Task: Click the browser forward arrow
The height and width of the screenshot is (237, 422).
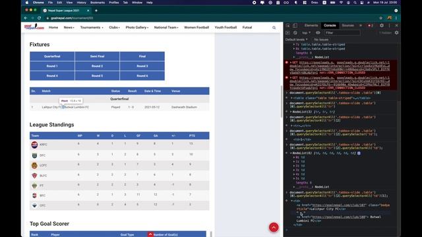Action: click(32, 18)
